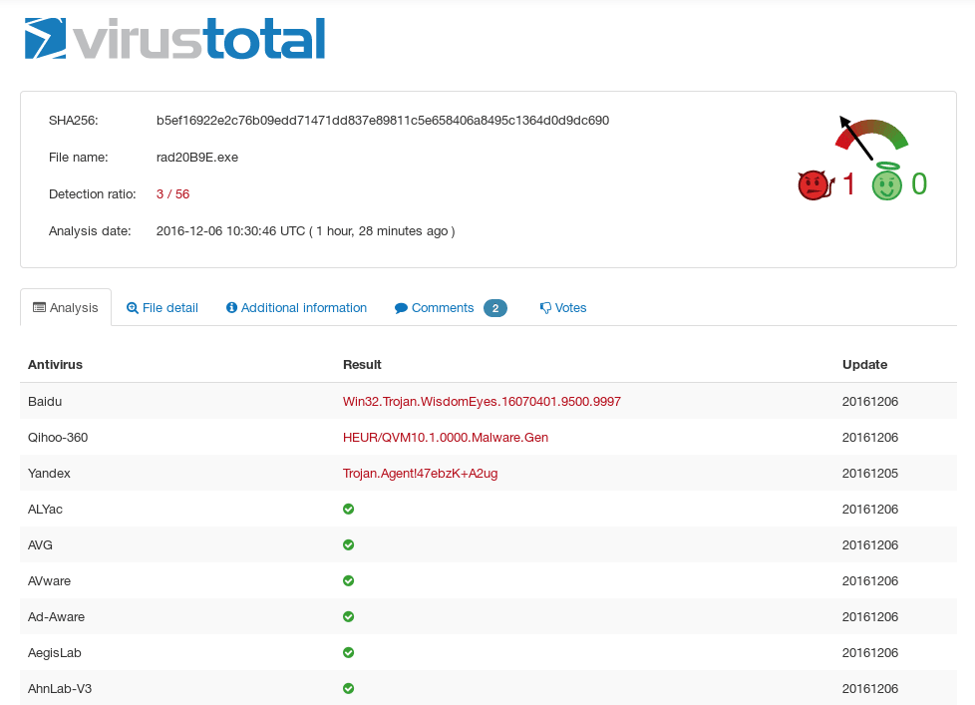Select the SHA256 hash value

383,121
